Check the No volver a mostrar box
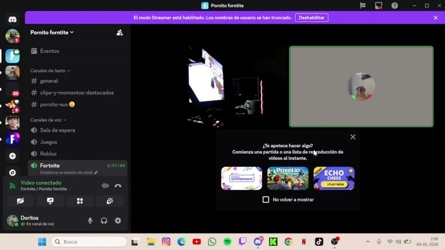Screen dimensions: 445x250 pyautogui.click(x=266, y=200)
